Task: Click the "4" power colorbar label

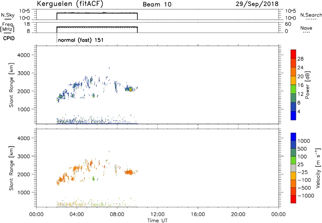Action: pyautogui.click(x=299, y=112)
